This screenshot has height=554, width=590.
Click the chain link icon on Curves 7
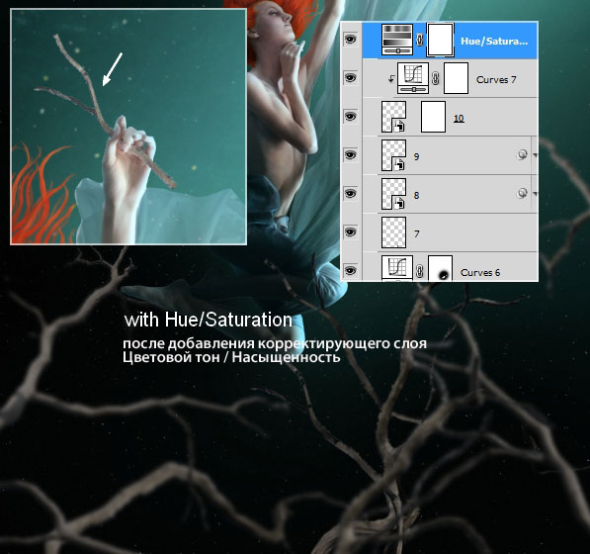[436, 78]
